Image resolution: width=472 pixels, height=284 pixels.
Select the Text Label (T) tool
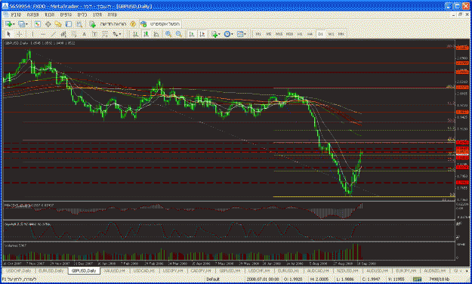point(94,34)
